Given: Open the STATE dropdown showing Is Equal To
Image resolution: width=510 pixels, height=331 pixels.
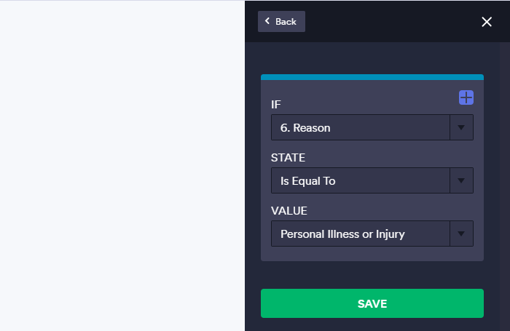Looking at the screenshot, I should click(361, 181).
